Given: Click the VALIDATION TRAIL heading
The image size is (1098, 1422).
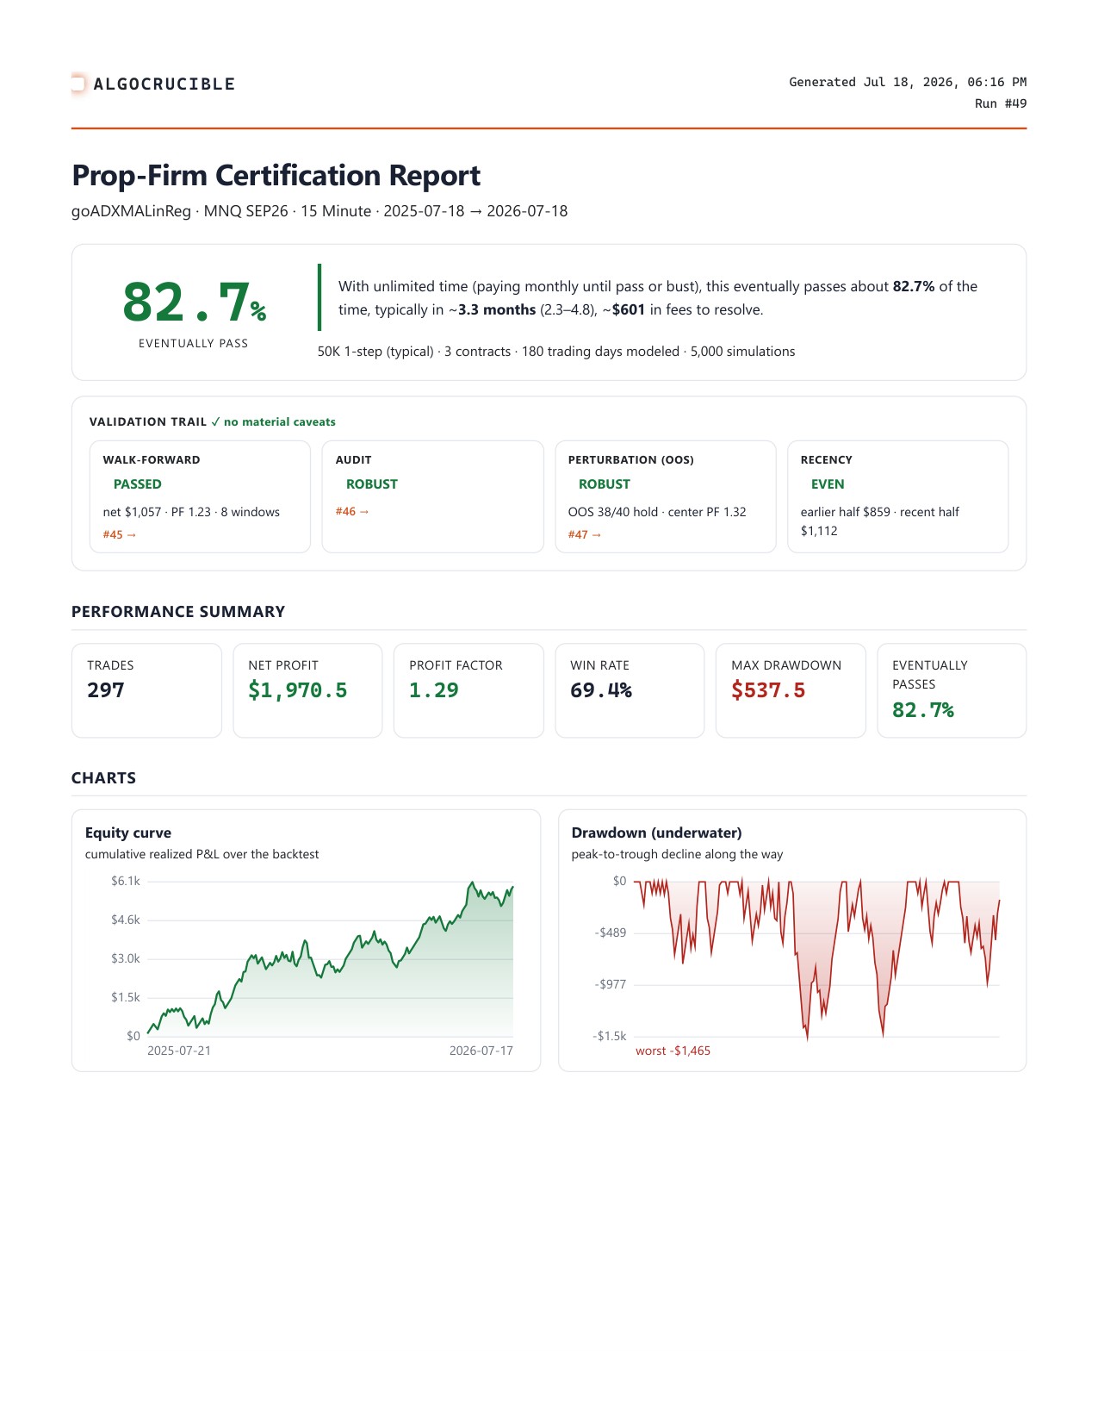Looking at the screenshot, I should (x=148, y=421).
